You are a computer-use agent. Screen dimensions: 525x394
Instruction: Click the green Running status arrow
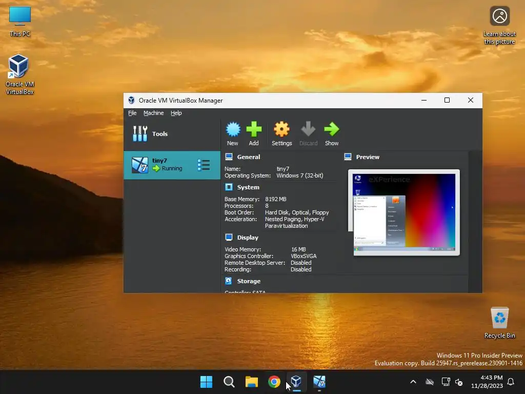(x=156, y=168)
